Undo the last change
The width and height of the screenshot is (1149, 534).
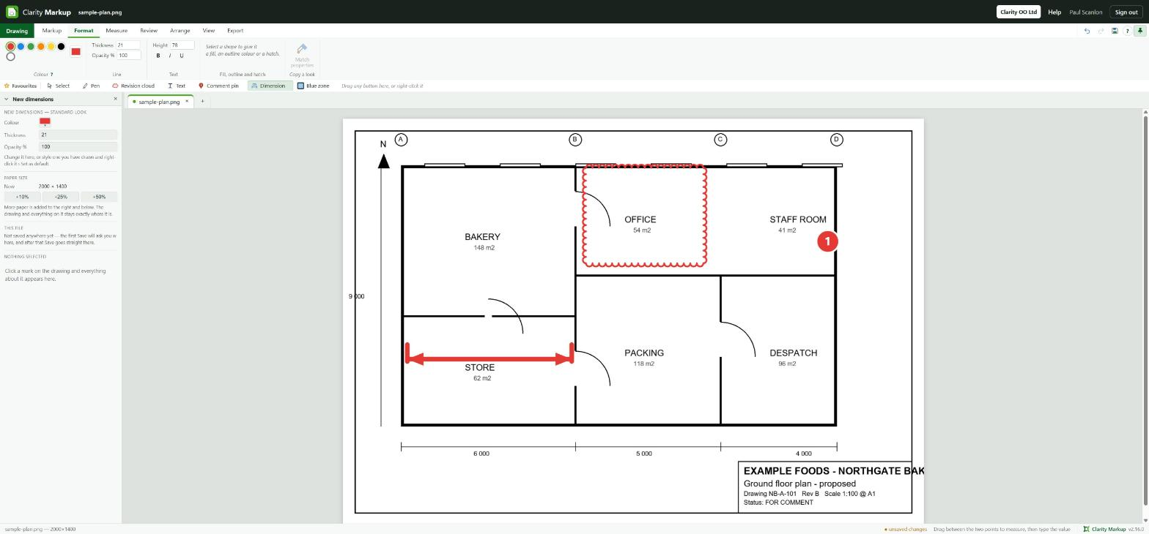coord(1087,31)
